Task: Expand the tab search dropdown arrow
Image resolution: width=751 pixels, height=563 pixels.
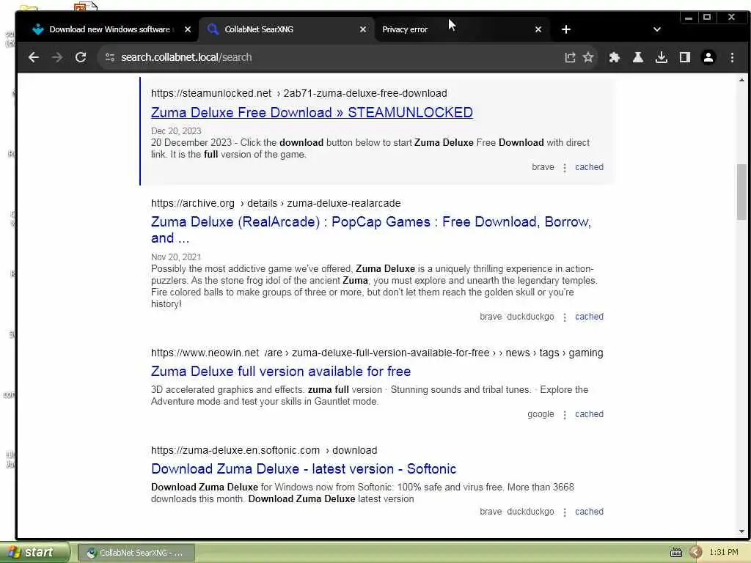Action: [x=656, y=29]
